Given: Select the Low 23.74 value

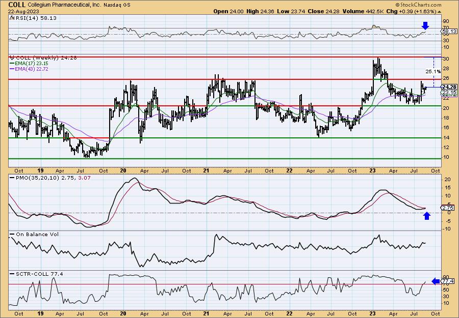Looking at the screenshot, I should tap(292, 11).
